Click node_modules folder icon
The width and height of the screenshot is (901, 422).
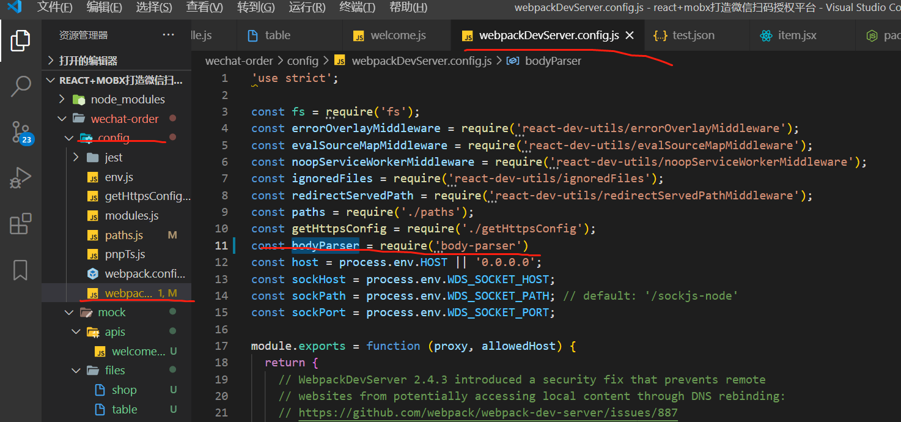click(x=79, y=99)
